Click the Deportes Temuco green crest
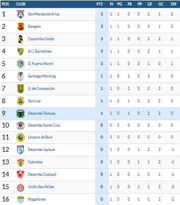 [x=20, y=114]
